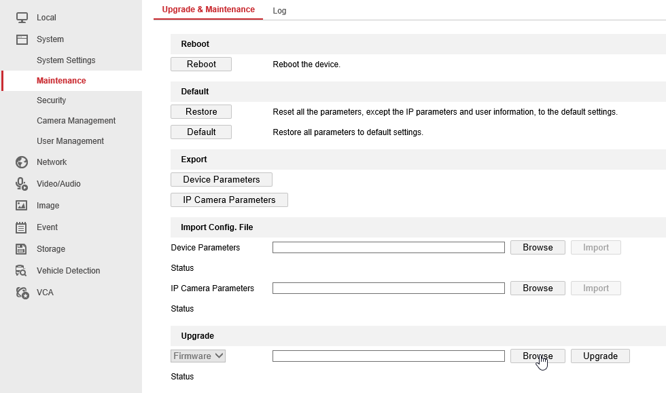The image size is (666, 393).
Task: Click the Video/Audio microphone icon
Action: pos(22,184)
